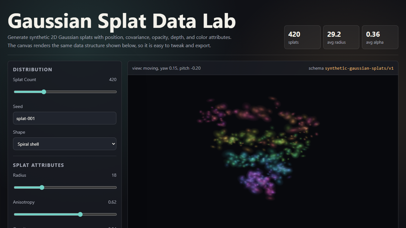
Task: Click the Gaussian splat canvas rendering
Action: pyautogui.click(x=263, y=151)
